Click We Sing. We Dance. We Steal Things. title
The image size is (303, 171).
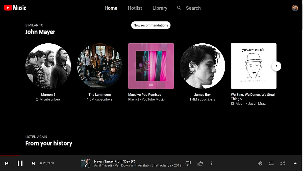coord(253,97)
